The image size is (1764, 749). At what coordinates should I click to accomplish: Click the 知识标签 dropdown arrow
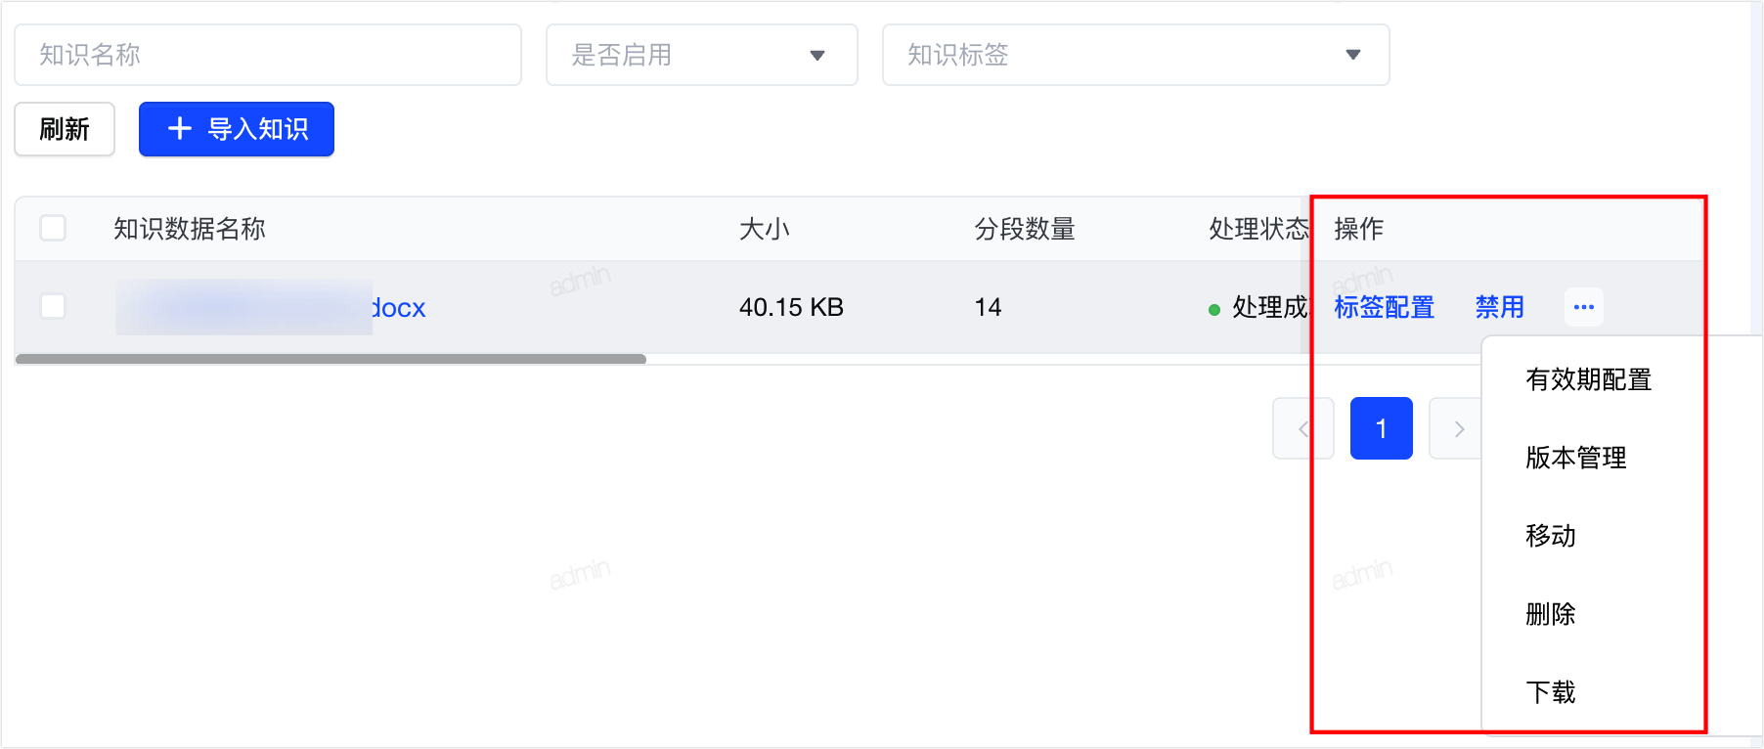(x=1353, y=56)
